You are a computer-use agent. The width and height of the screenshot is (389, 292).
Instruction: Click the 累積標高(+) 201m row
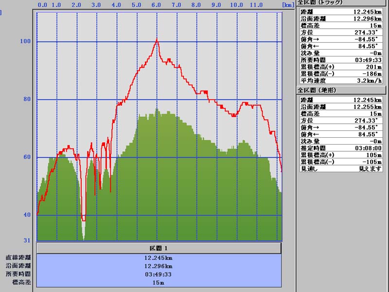click(x=339, y=67)
